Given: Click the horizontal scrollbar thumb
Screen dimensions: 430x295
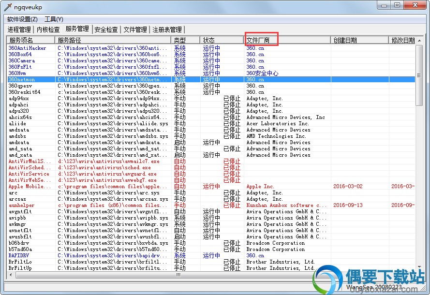Looking at the screenshot, I should pos(178,275).
